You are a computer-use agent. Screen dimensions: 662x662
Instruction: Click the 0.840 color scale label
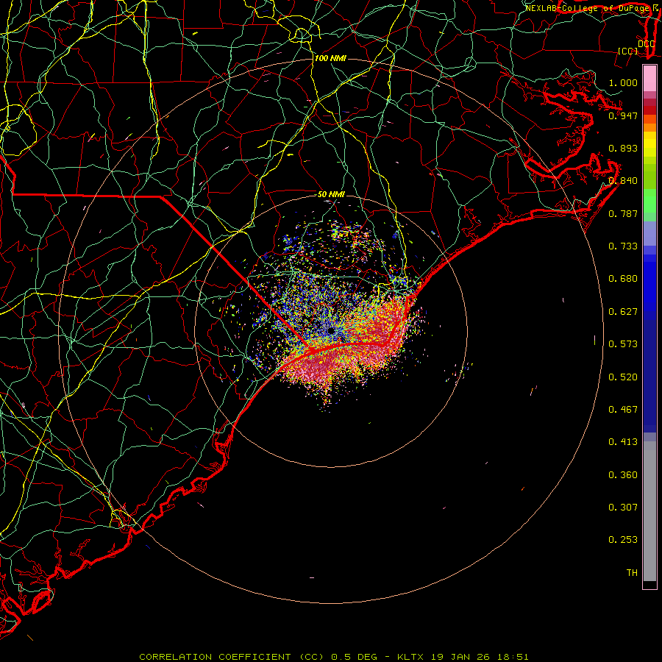click(x=623, y=181)
